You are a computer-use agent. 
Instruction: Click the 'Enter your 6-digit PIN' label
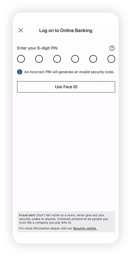(37, 48)
